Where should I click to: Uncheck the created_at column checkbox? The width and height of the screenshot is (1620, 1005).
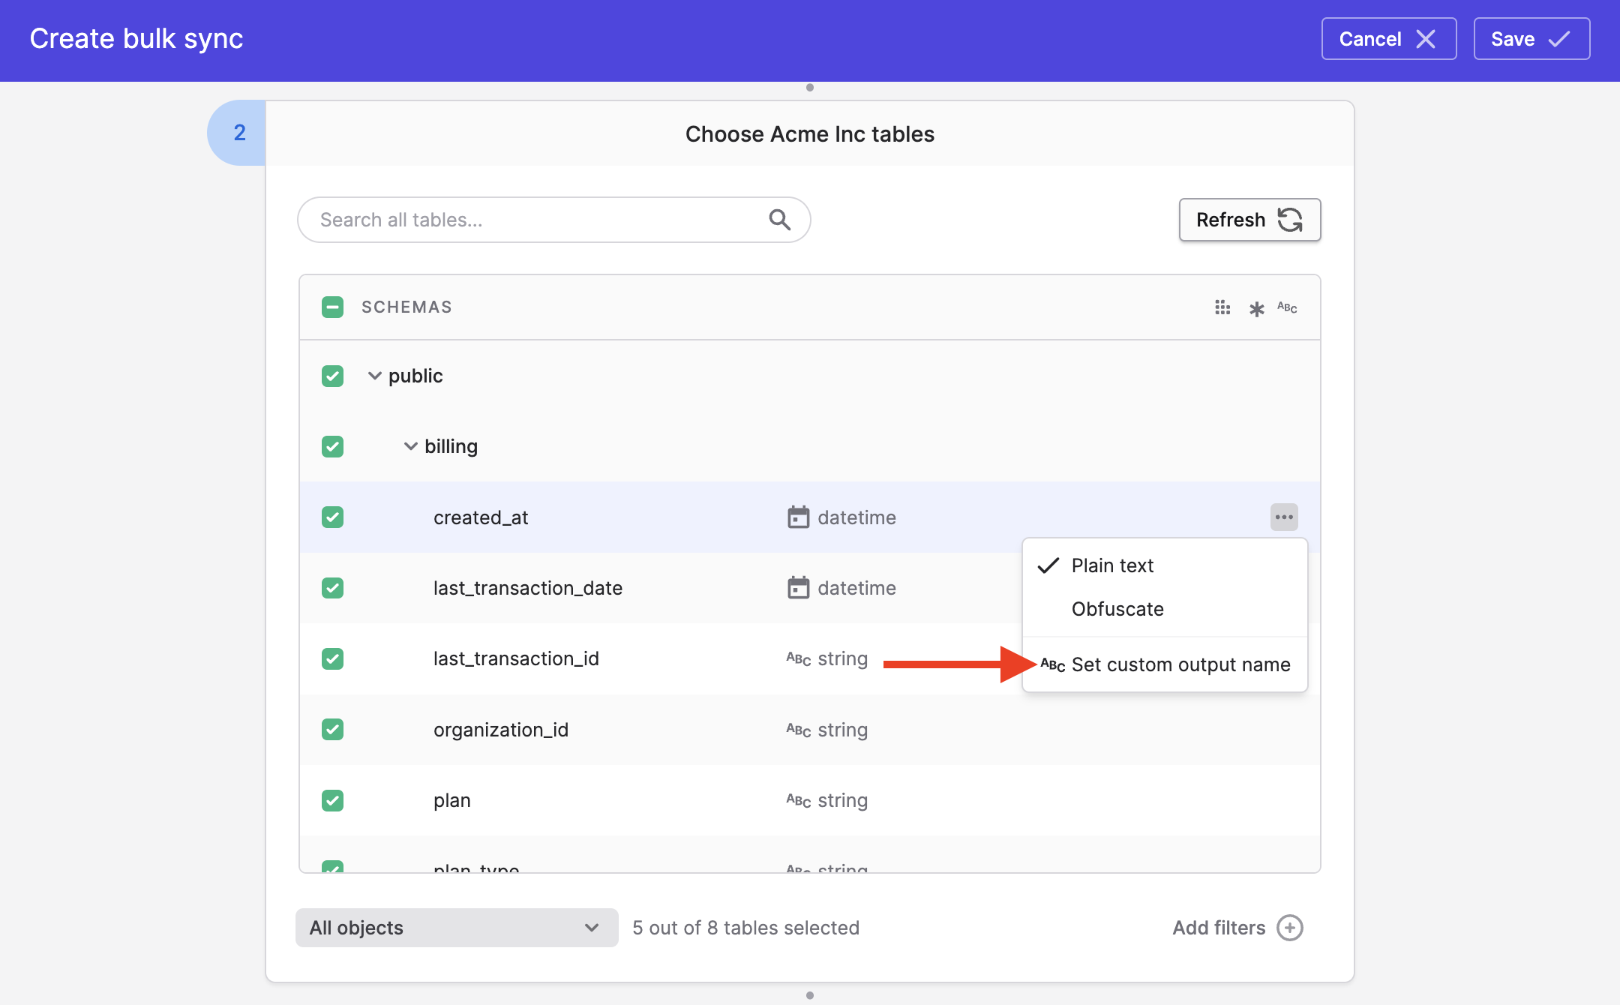(332, 517)
